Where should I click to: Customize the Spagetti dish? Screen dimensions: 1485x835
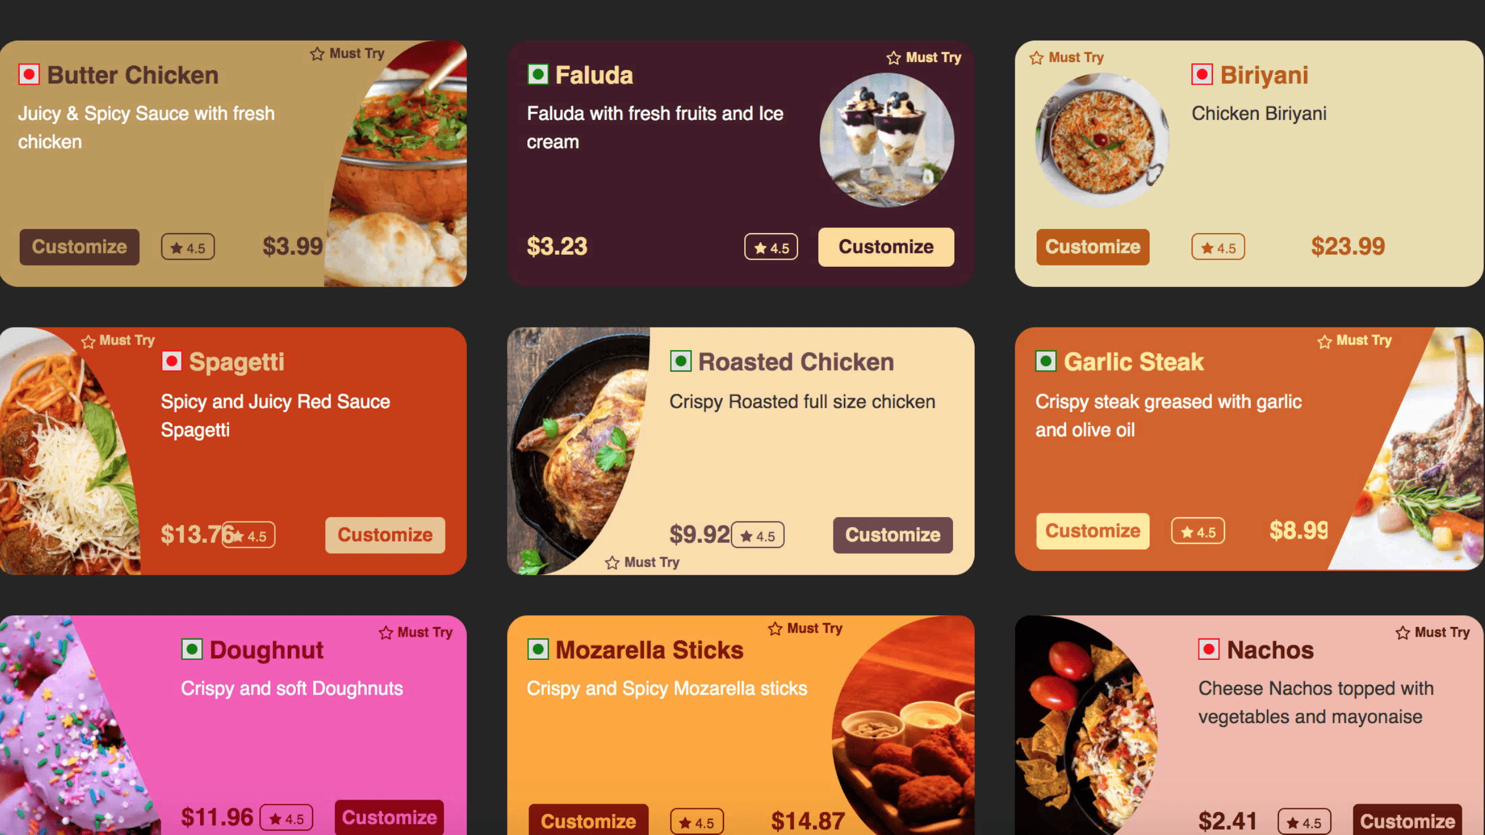385,535
